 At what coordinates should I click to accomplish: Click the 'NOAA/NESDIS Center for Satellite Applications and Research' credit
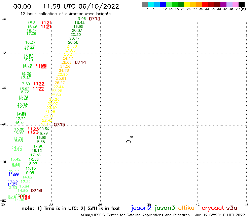click(135, 215)
